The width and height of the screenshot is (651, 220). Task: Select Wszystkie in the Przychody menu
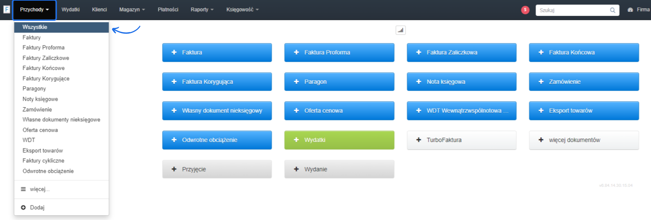[x=61, y=27]
